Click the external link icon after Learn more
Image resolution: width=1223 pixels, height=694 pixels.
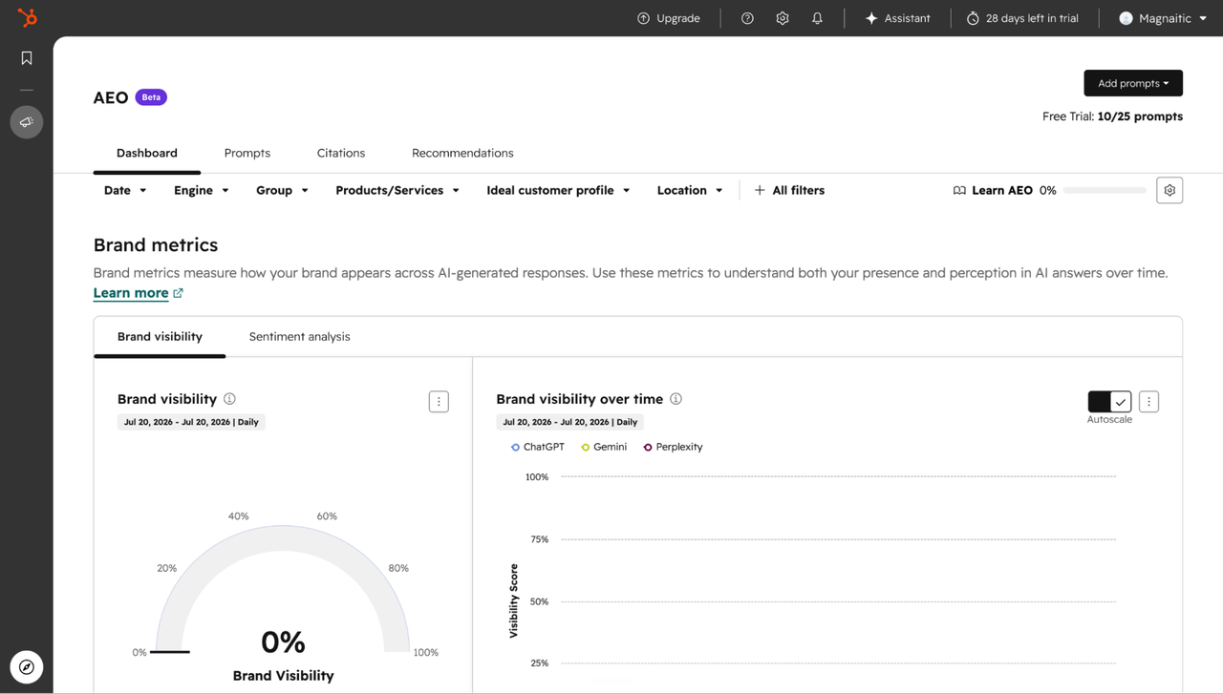[x=178, y=293]
